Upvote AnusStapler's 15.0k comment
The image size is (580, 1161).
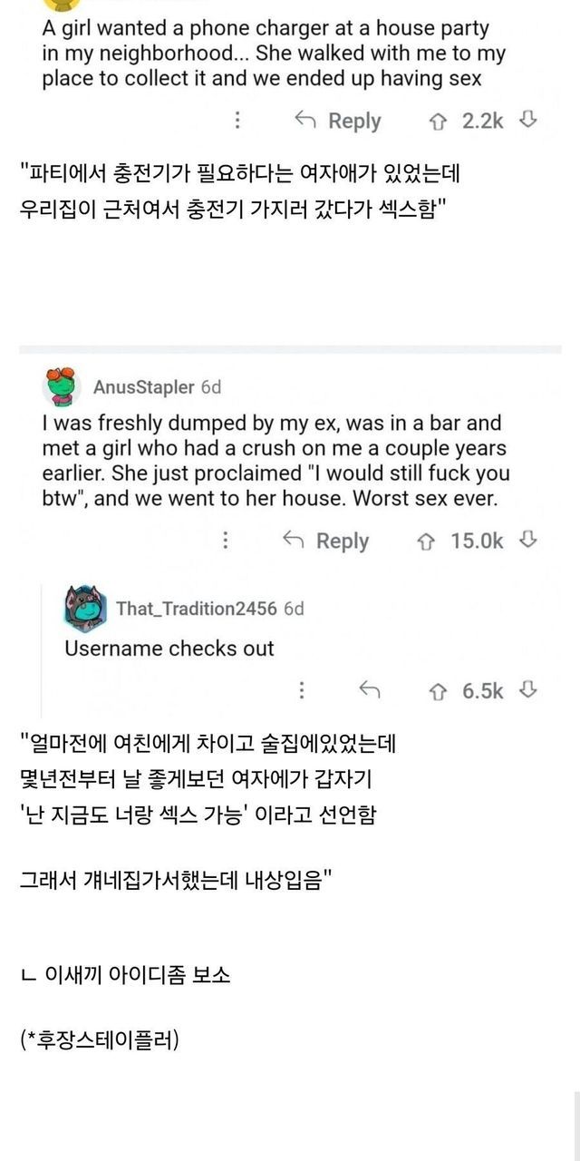[425, 541]
